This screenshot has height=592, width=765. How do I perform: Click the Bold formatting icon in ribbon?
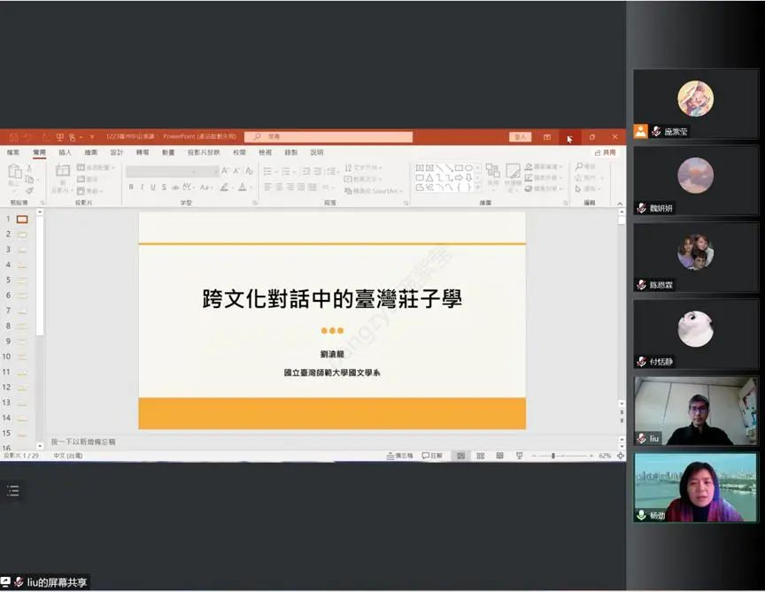coord(131,188)
